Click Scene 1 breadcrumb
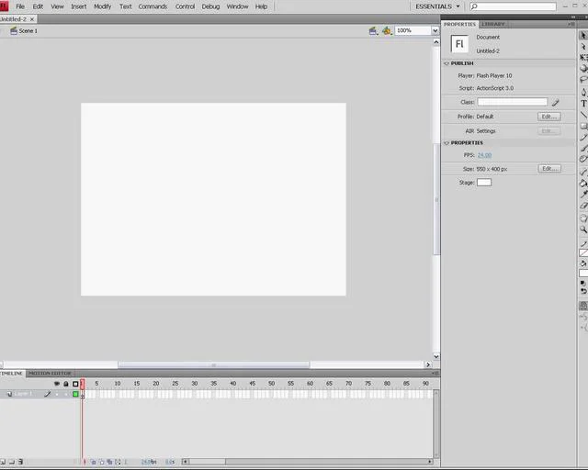Screen dimensions: 588x470 pyautogui.click(x=28, y=30)
